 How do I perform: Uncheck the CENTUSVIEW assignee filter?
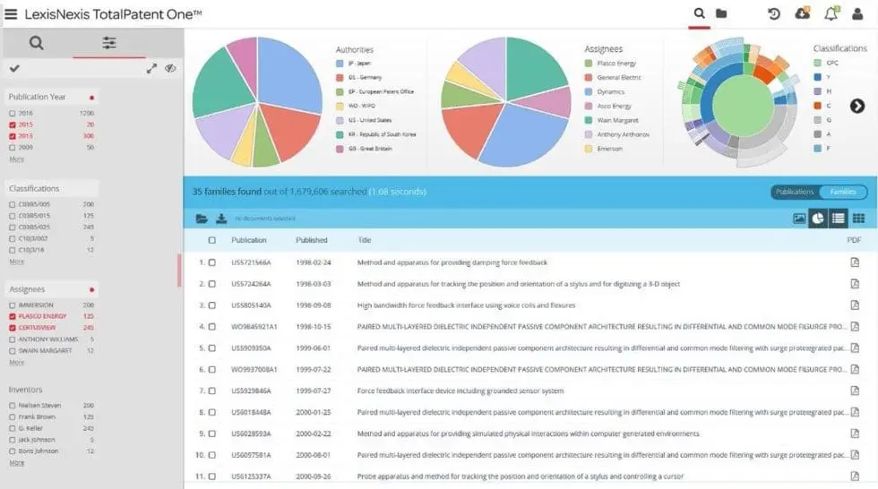13,328
